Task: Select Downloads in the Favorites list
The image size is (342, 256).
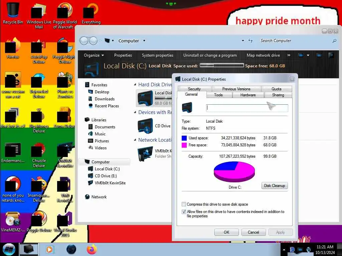Action: (x=105, y=99)
